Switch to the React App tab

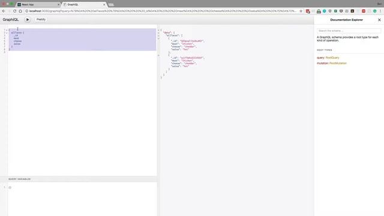pyautogui.click(x=38, y=4)
